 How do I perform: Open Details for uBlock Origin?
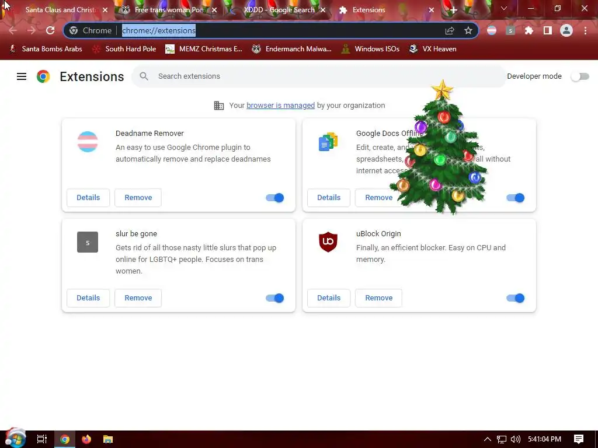tap(329, 298)
